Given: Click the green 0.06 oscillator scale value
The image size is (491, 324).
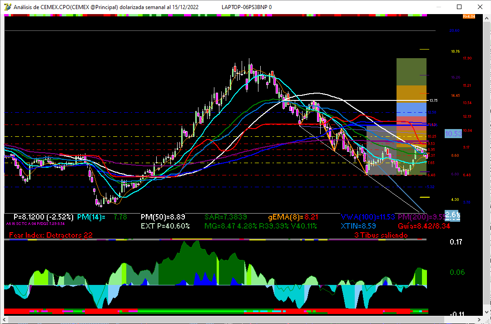Looking at the screenshot, I should (x=457, y=272).
